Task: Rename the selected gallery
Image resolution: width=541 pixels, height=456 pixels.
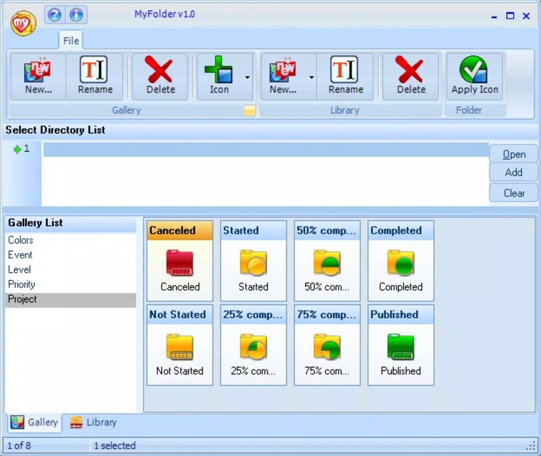Action: pos(95,76)
